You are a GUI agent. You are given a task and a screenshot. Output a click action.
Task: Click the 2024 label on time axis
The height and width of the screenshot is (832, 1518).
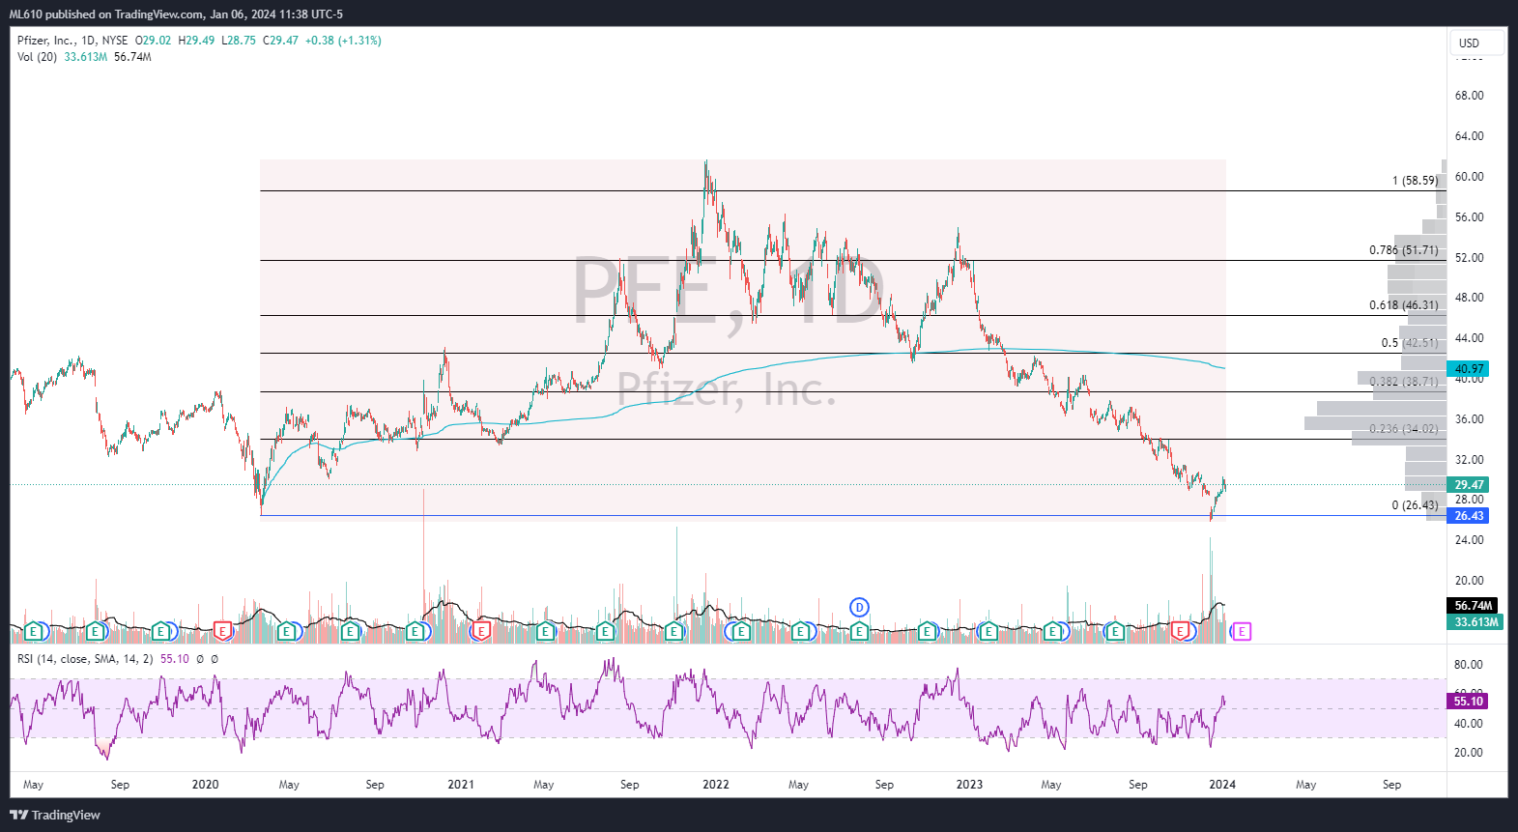click(x=1222, y=785)
